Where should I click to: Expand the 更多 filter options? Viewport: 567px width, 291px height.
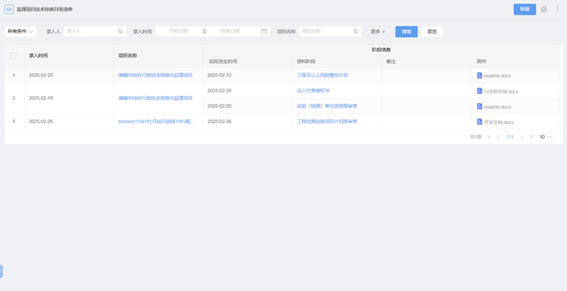378,32
